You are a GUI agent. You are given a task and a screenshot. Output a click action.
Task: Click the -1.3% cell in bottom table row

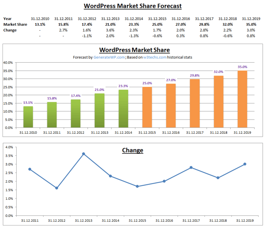tap(134, 36)
